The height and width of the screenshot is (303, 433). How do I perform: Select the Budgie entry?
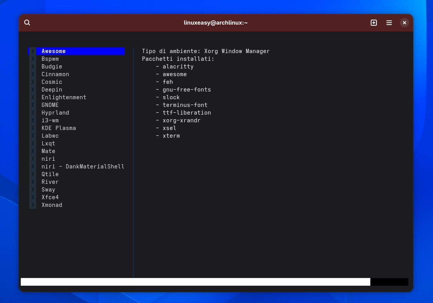click(x=52, y=67)
